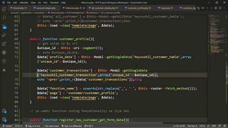
Task: Switch to the Model.php tab
Action: click(19, 8)
